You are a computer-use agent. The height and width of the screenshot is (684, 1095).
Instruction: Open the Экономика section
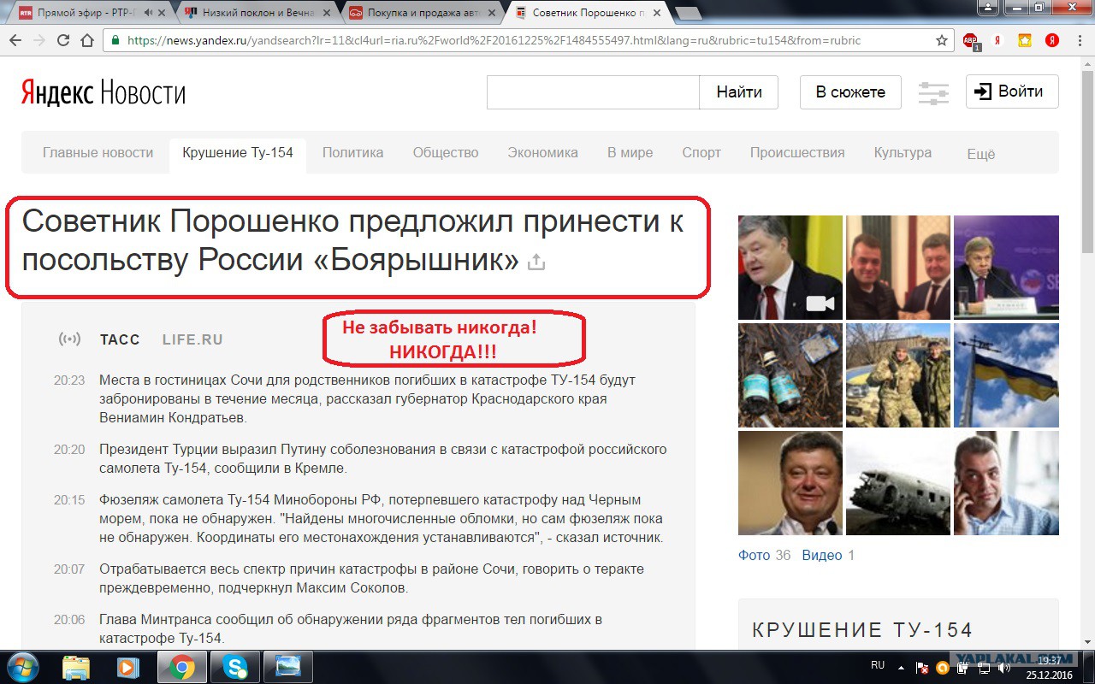(x=542, y=153)
